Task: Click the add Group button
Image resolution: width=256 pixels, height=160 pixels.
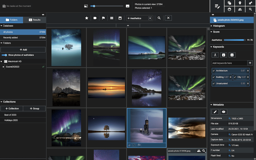Action: [x=34, y=109]
